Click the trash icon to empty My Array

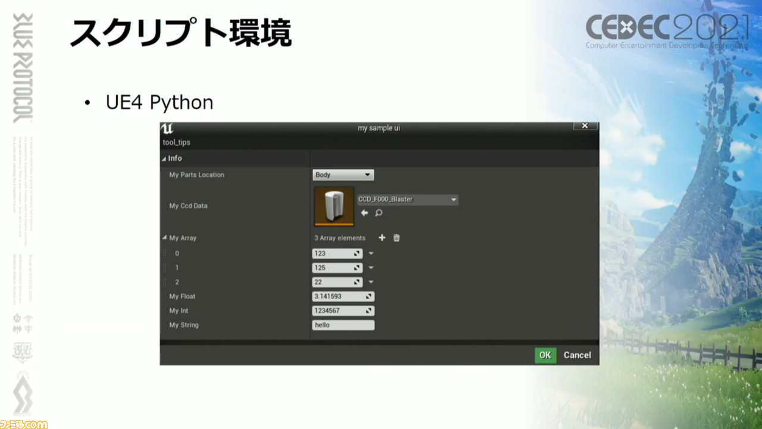click(x=396, y=238)
